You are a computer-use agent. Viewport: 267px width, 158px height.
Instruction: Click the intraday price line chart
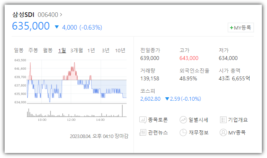coord(77,81)
